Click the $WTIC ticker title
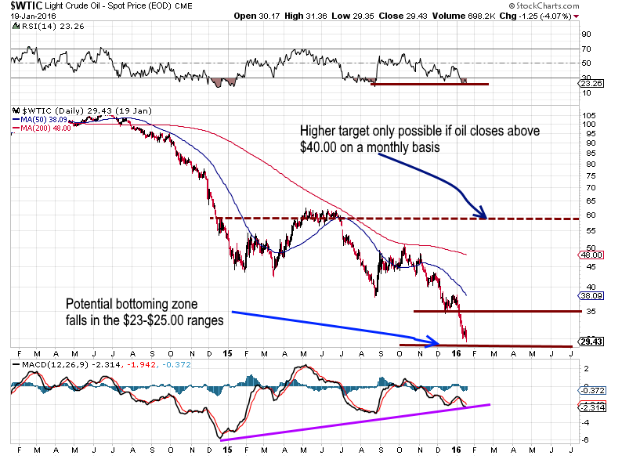The width and height of the screenshot is (640, 470). (x=27, y=5)
